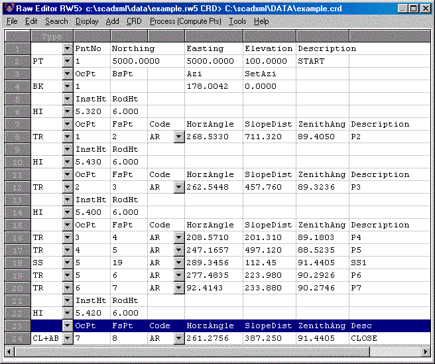Viewport: 435px width, 364px height.
Task: Select row header number 24
Action: point(17,338)
